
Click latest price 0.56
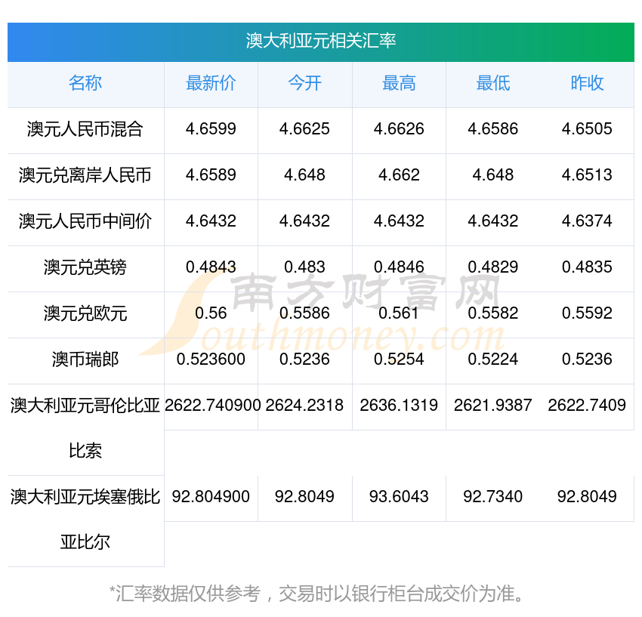pyautogui.click(x=211, y=313)
